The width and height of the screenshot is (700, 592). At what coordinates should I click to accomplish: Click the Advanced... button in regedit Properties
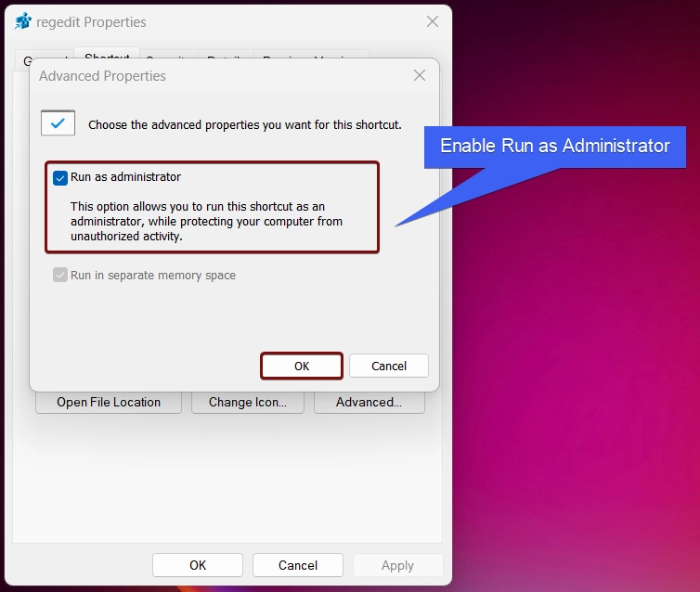[369, 403]
